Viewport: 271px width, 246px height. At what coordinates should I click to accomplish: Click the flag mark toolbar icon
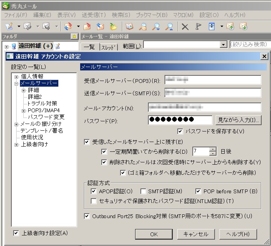(198, 26)
